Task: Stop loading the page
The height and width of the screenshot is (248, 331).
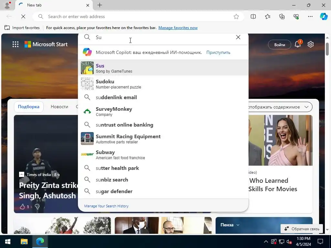Action: pos(23,16)
